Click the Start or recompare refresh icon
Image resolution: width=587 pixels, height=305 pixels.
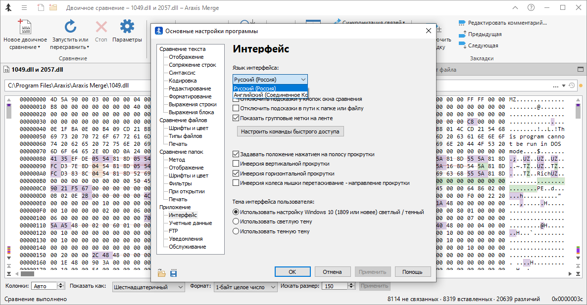point(70,27)
